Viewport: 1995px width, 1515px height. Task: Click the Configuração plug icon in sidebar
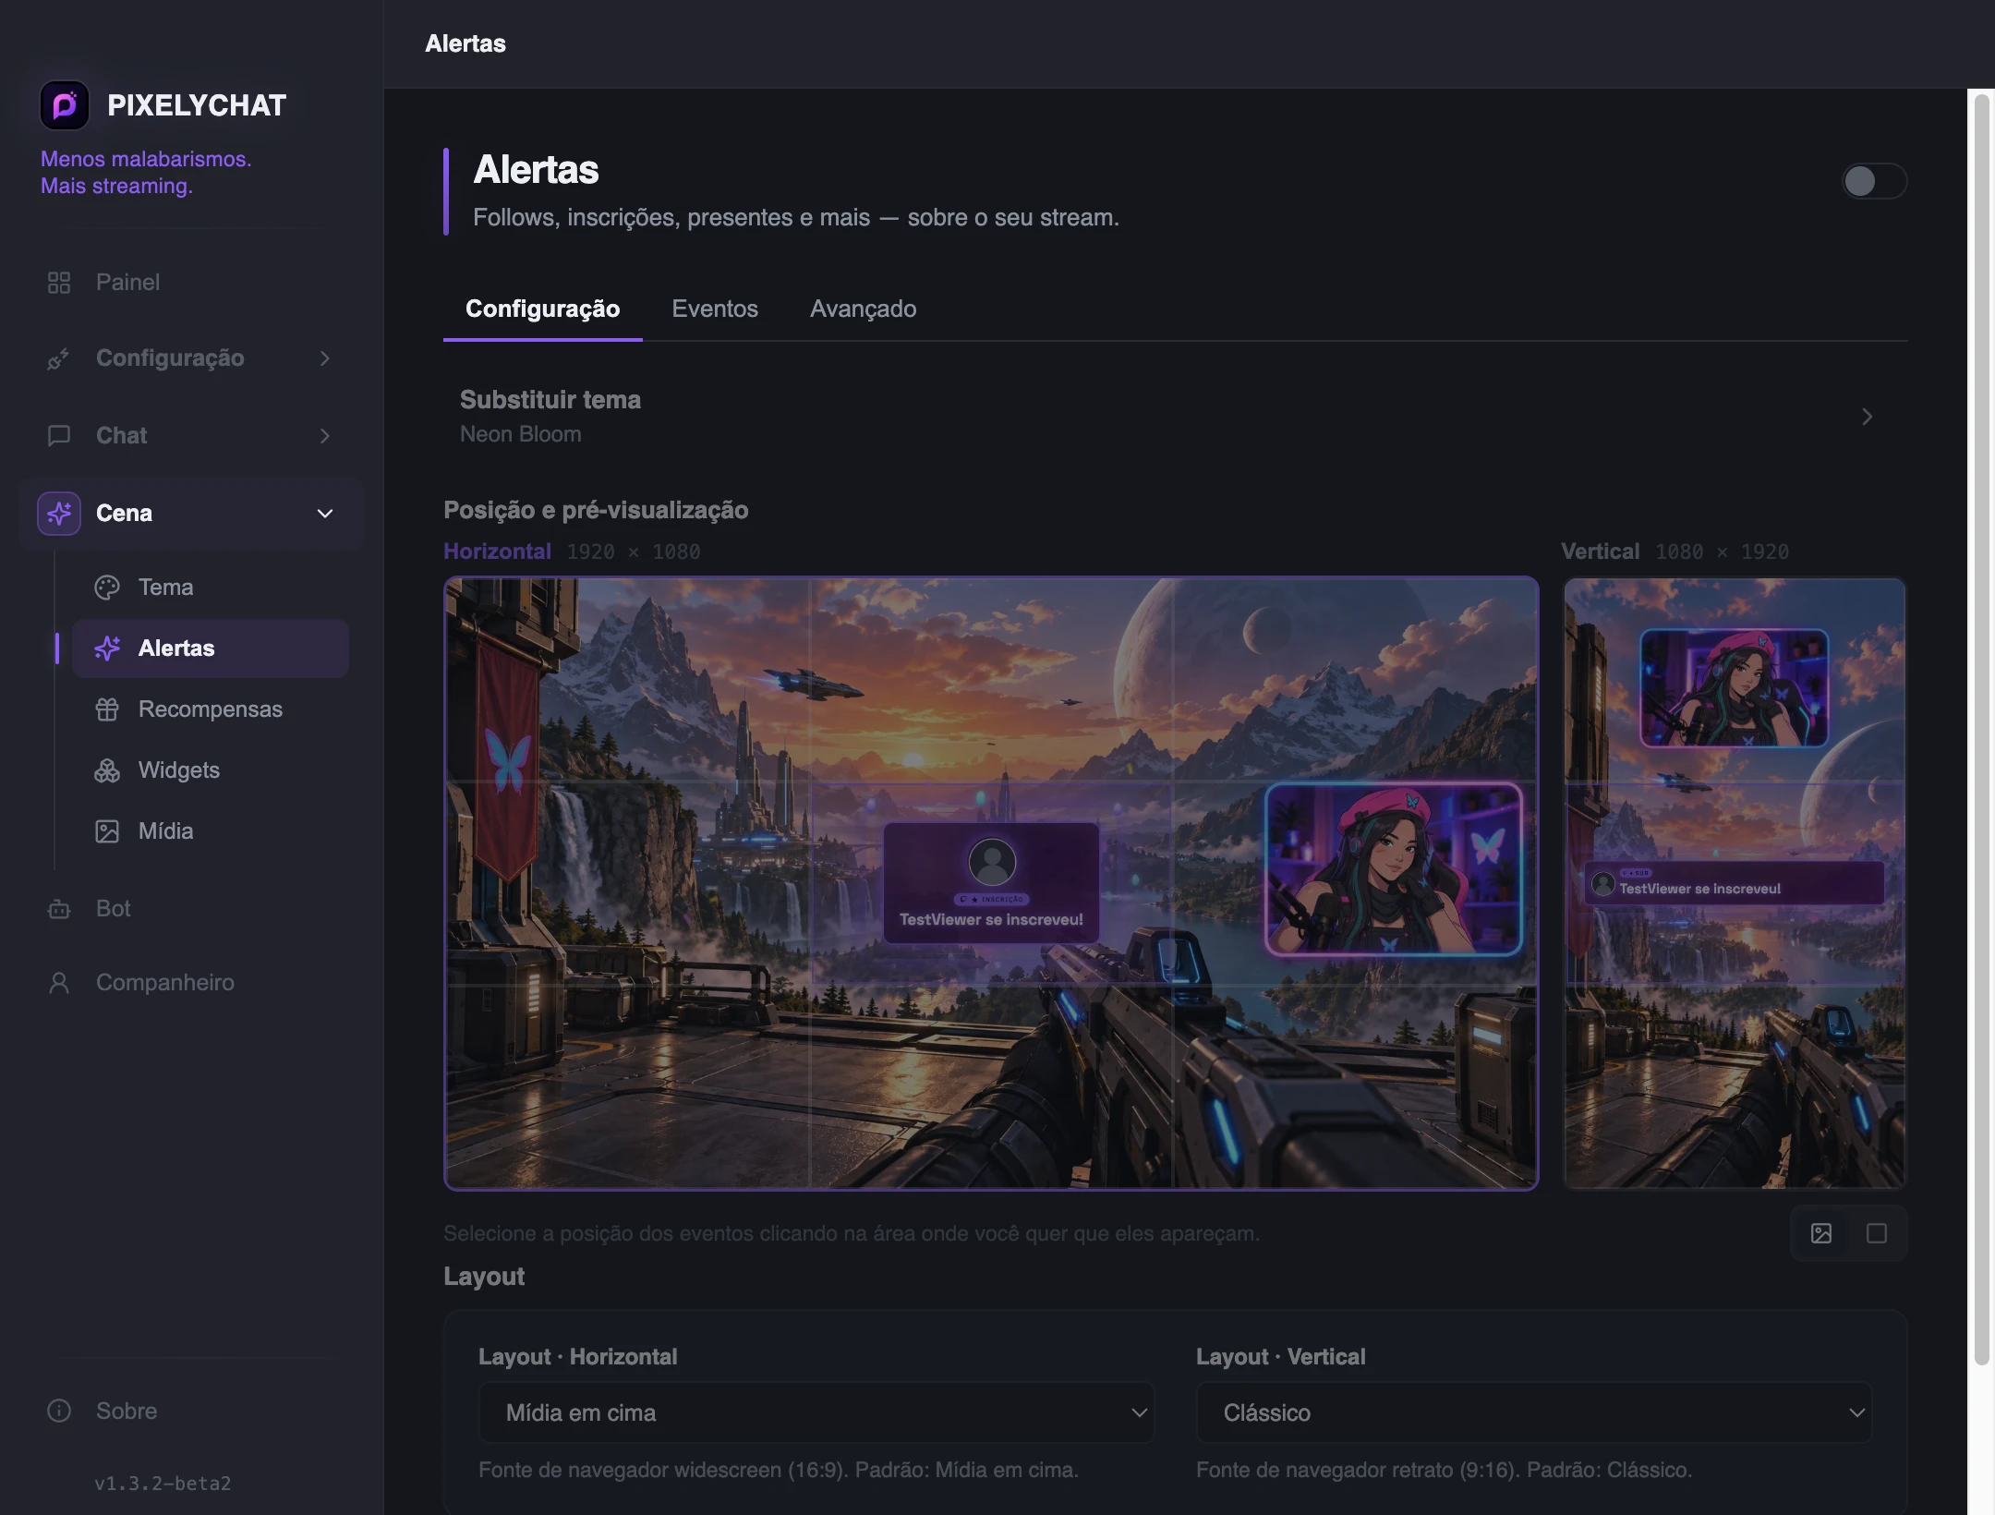59,358
